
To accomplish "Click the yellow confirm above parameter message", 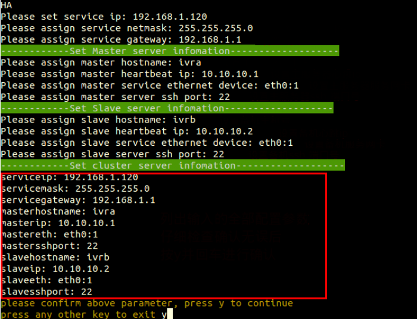I will click(x=147, y=304).
